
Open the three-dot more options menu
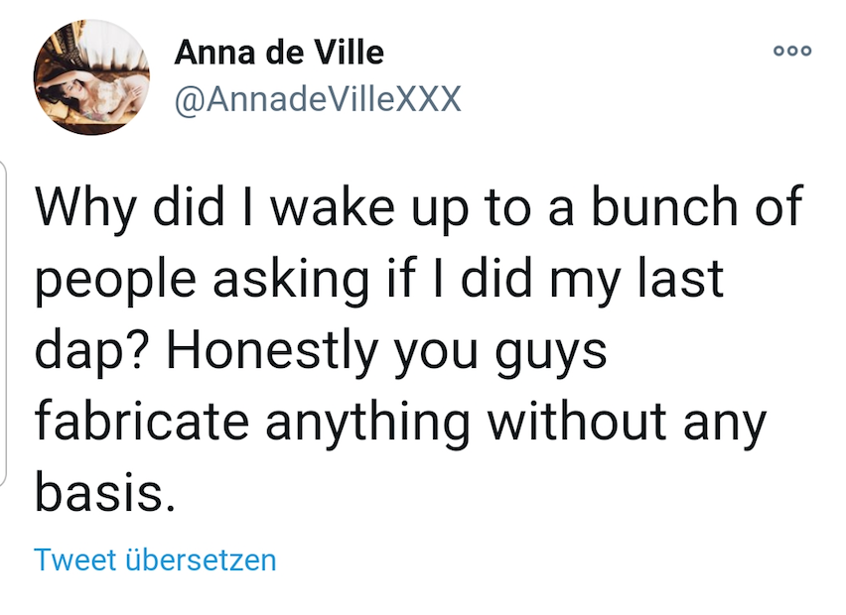[x=793, y=53]
